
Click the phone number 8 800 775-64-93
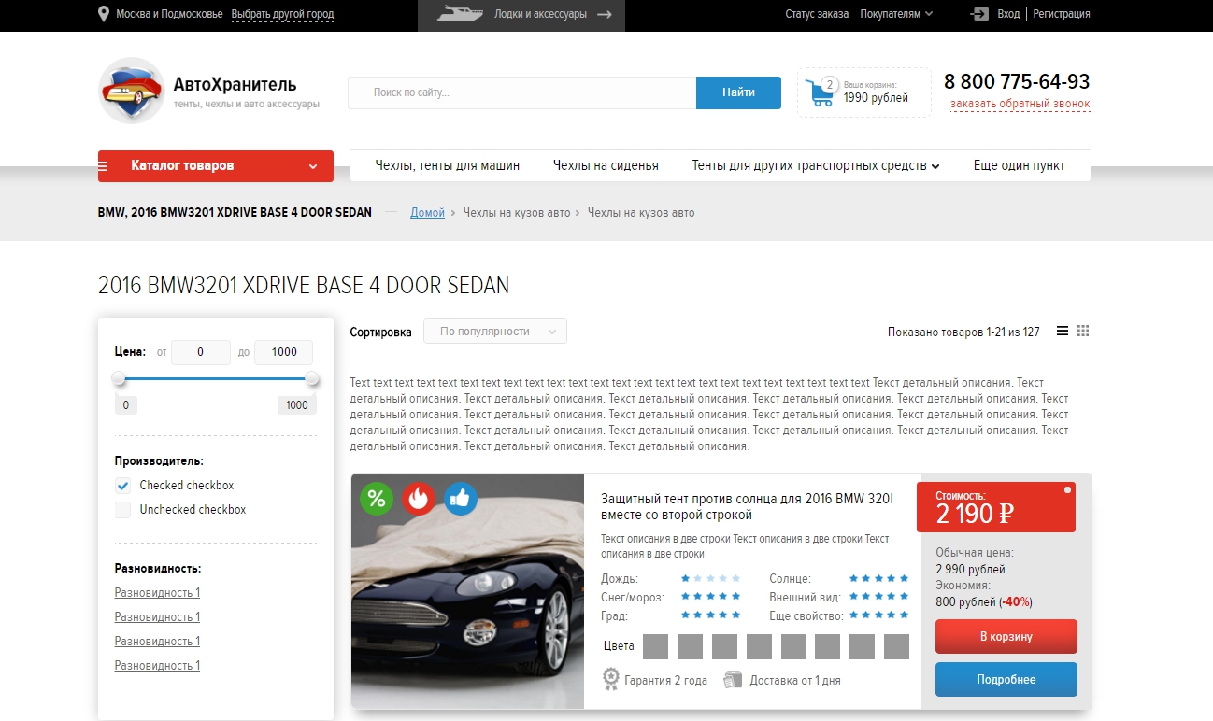point(1017,81)
